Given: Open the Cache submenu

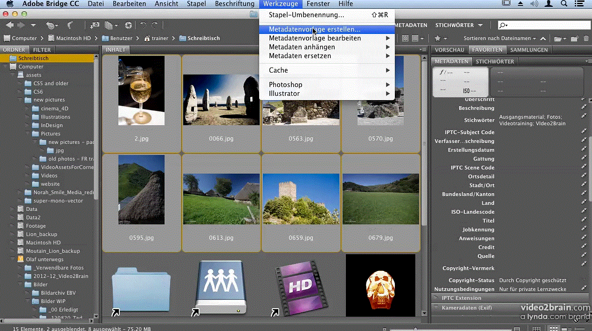Looking at the screenshot, I should 327,70.
